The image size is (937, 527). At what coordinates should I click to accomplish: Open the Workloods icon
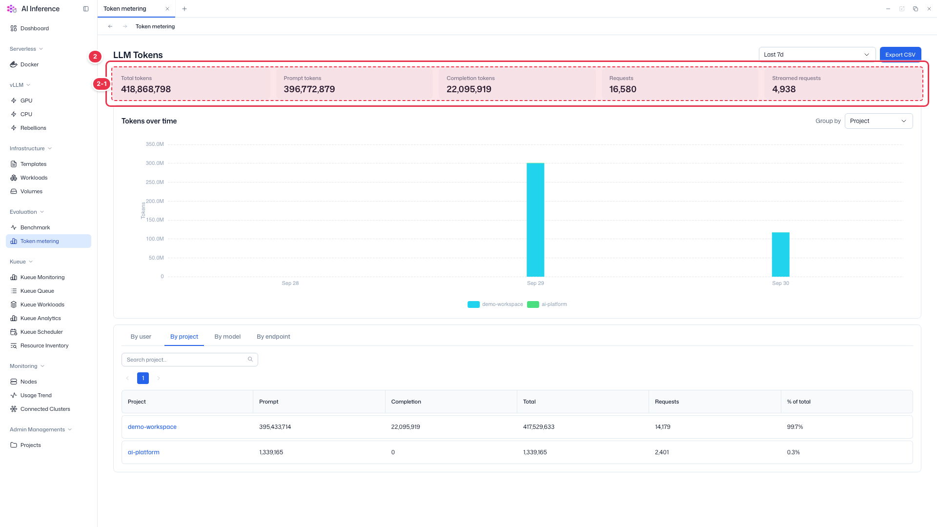point(14,178)
